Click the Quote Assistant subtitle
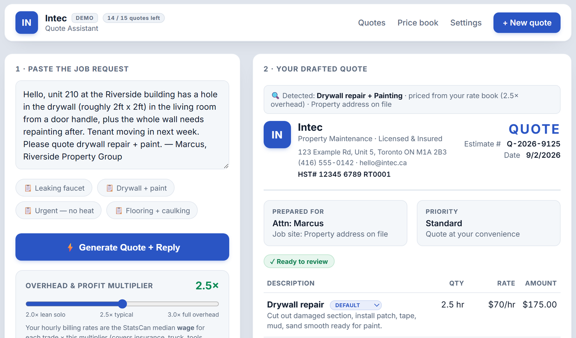This screenshot has height=338, width=576. pos(72,28)
